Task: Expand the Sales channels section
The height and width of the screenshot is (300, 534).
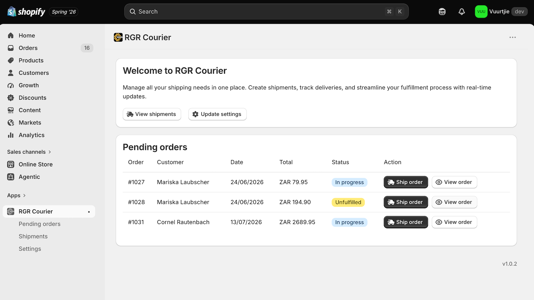Action: [x=29, y=152]
